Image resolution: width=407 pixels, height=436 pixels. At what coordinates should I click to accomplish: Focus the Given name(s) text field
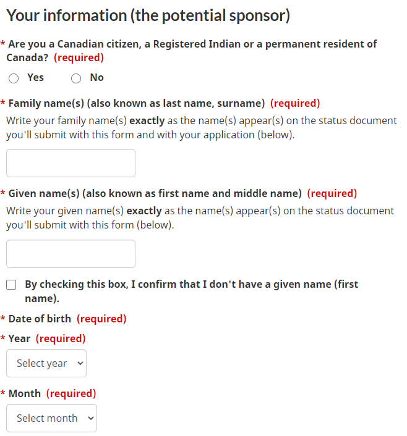click(x=71, y=254)
